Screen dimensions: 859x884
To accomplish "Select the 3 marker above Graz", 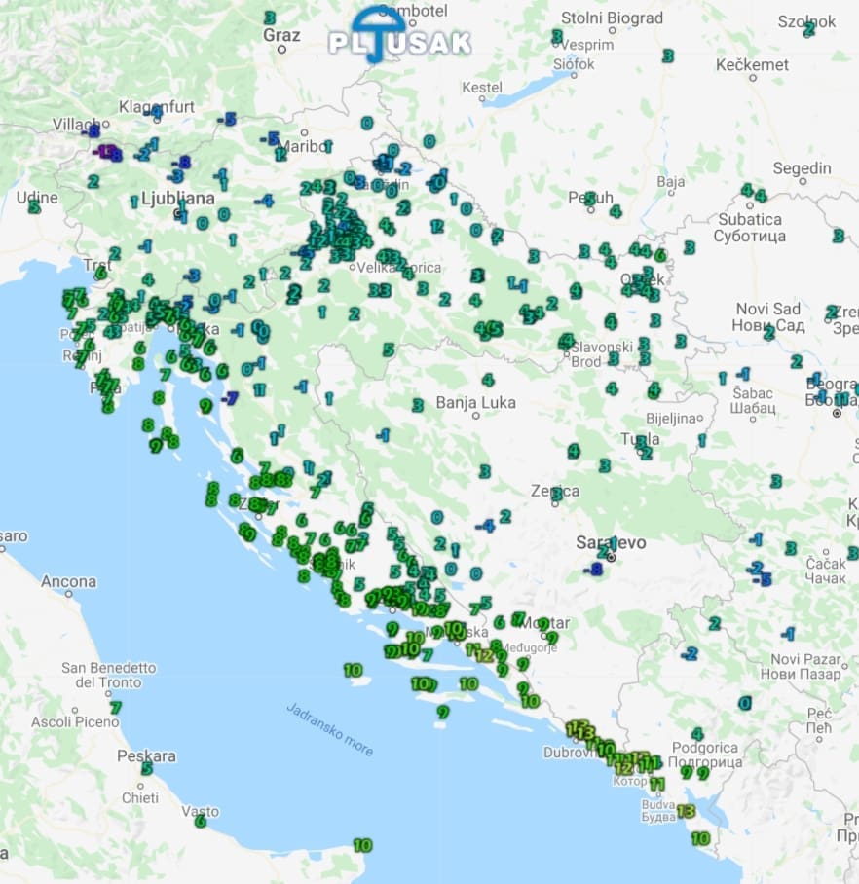I will pos(269,18).
